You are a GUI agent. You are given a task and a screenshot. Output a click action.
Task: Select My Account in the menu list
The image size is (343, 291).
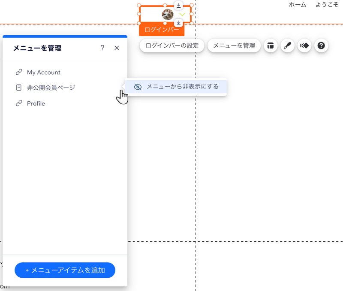click(44, 72)
